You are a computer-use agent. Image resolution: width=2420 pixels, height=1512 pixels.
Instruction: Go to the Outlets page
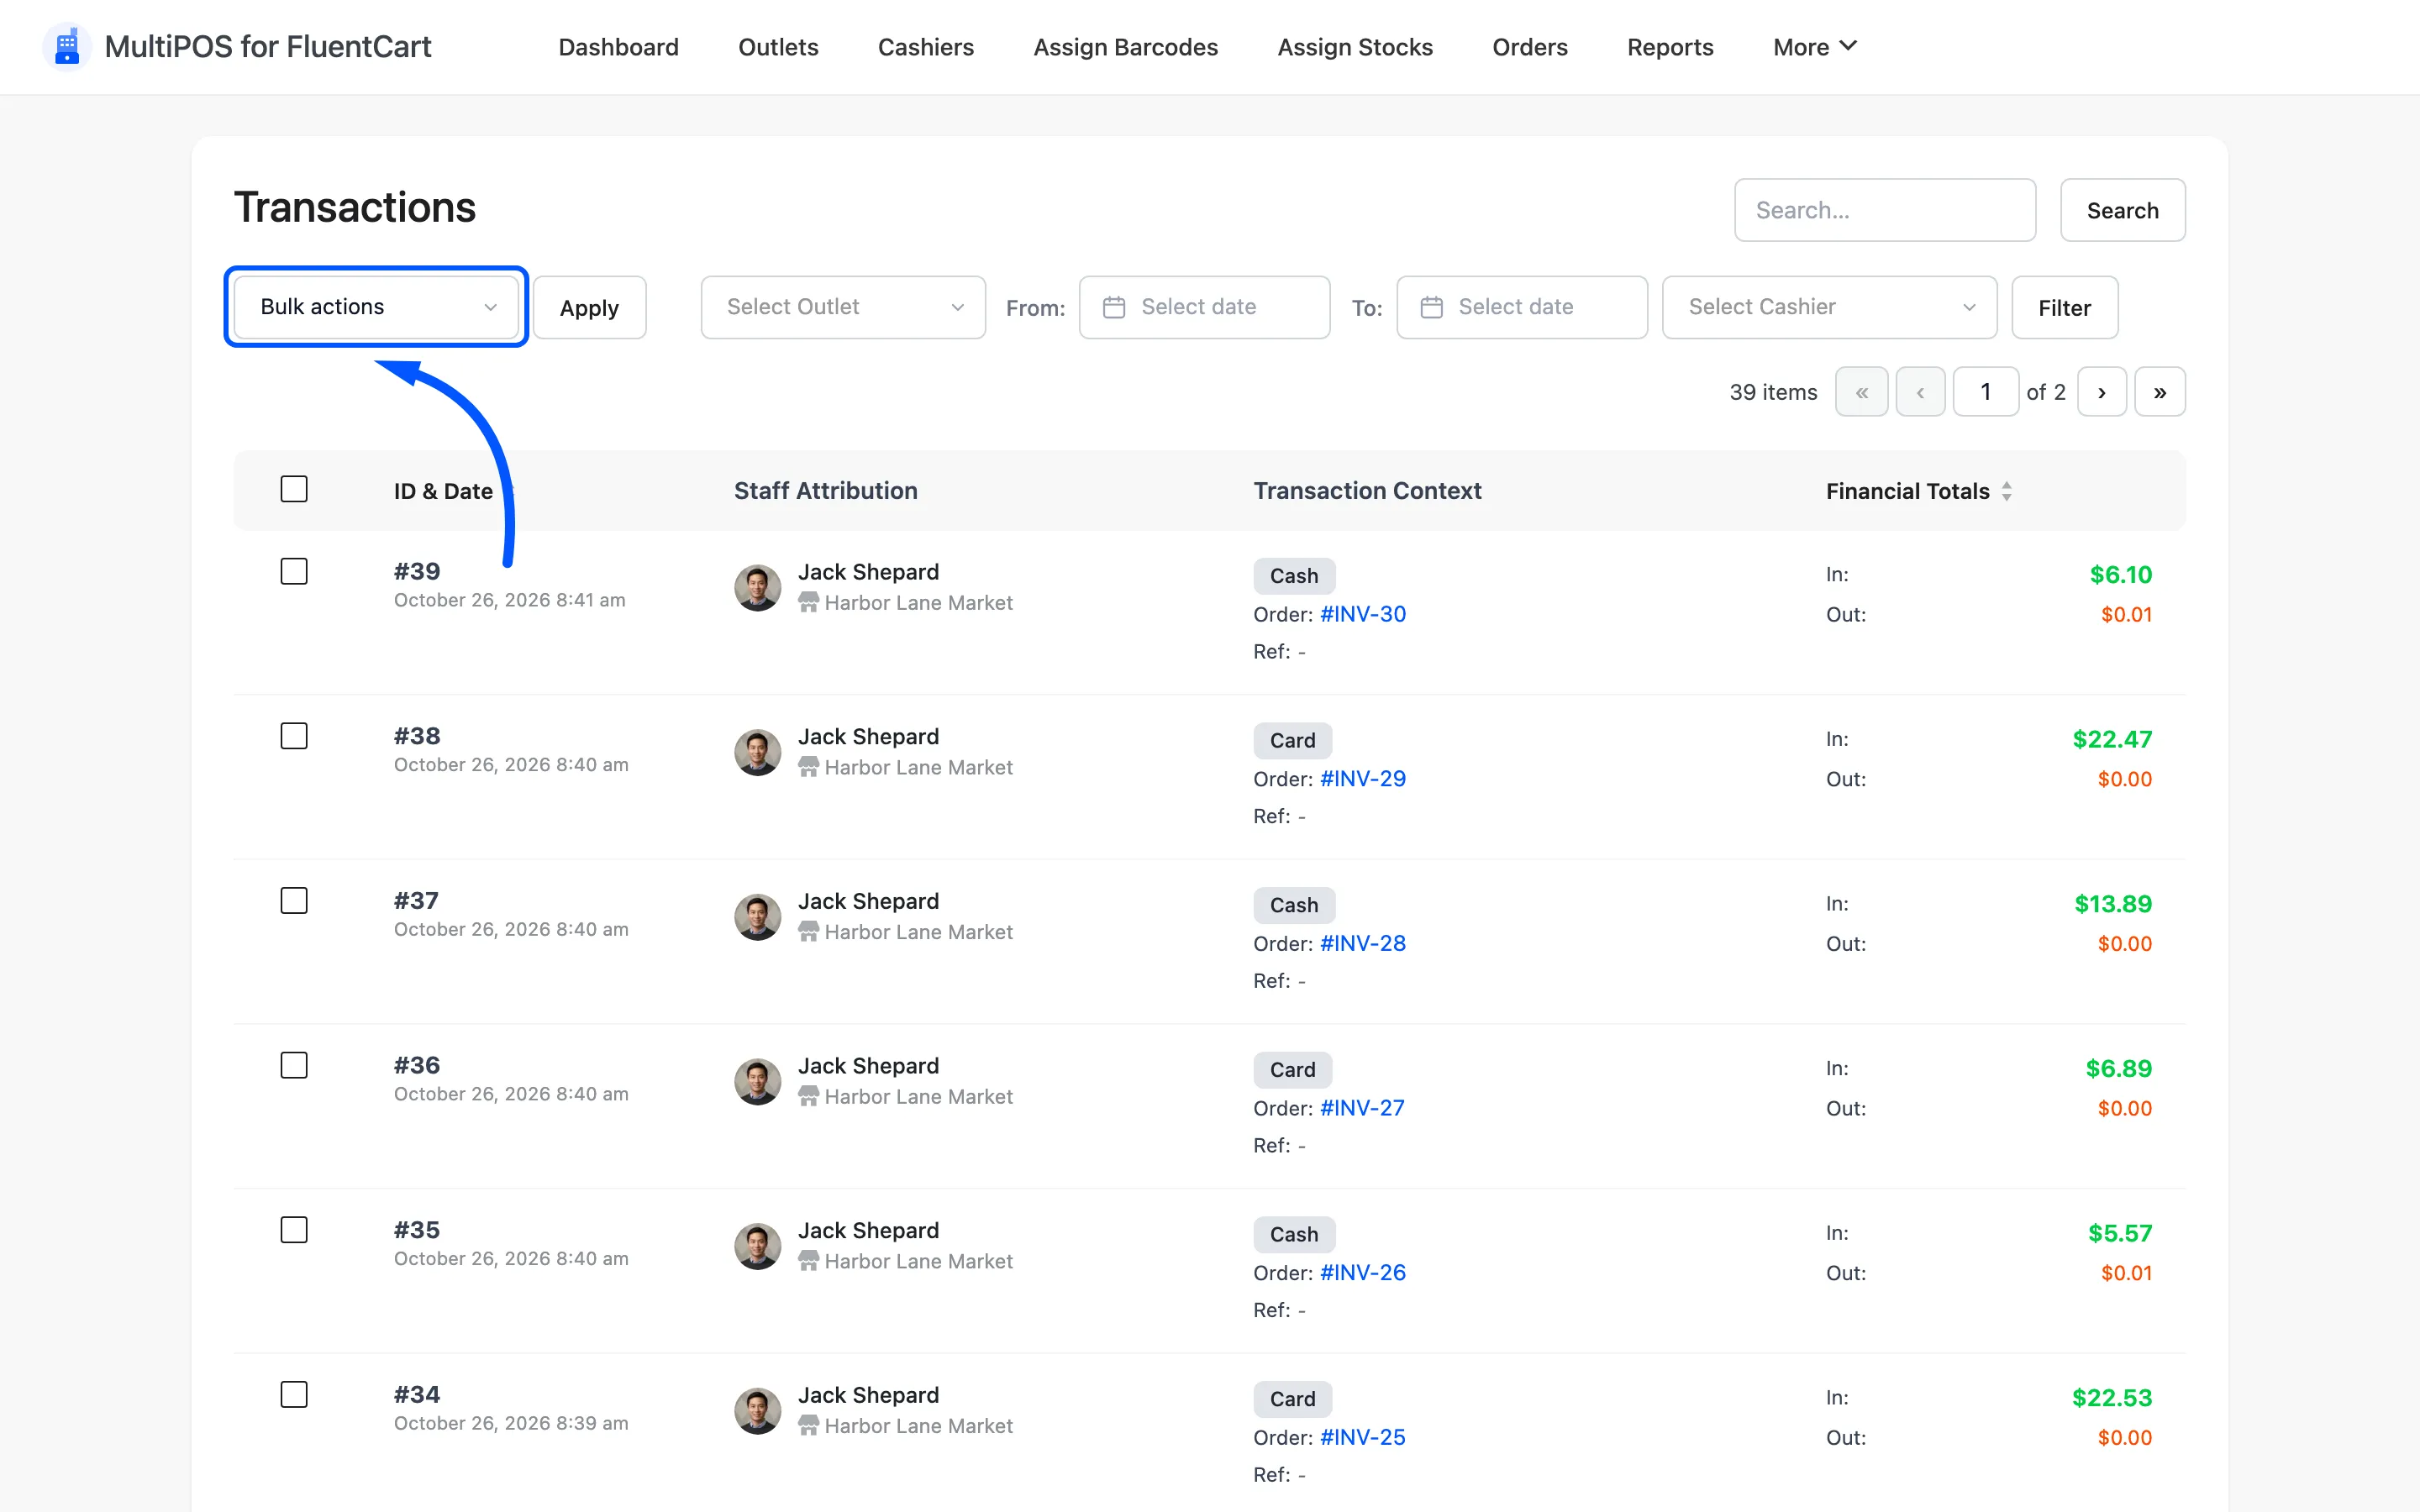tap(778, 47)
